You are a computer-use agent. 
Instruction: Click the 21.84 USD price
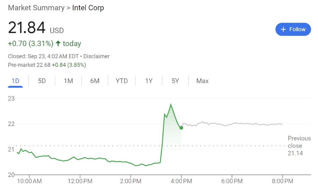click(35, 28)
